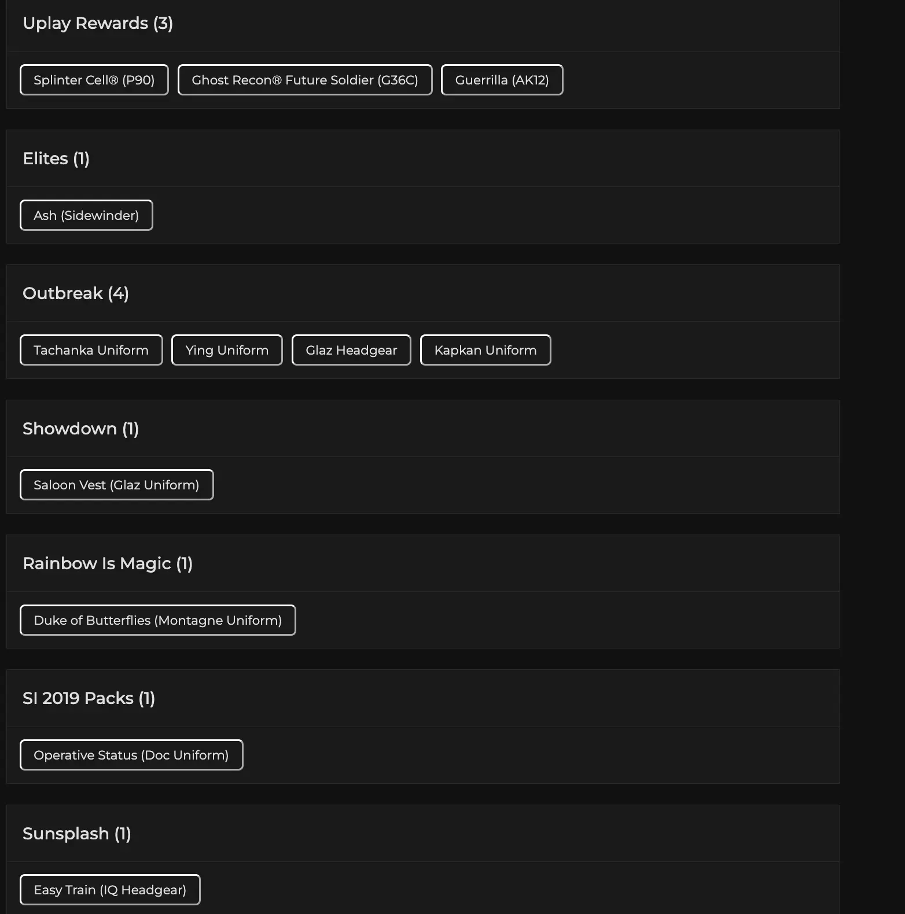The image size is (905, 914).
Task: Click the Outbreak (4) section header
Action: [x=76, y=293]
